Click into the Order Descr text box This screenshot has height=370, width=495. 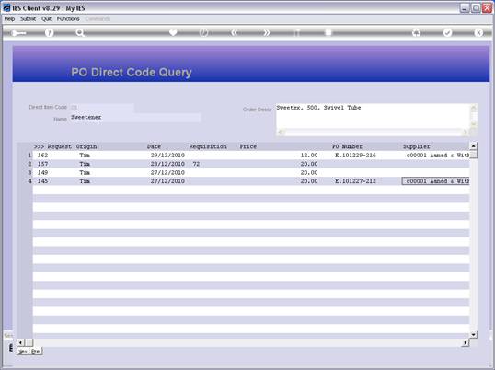374,116
